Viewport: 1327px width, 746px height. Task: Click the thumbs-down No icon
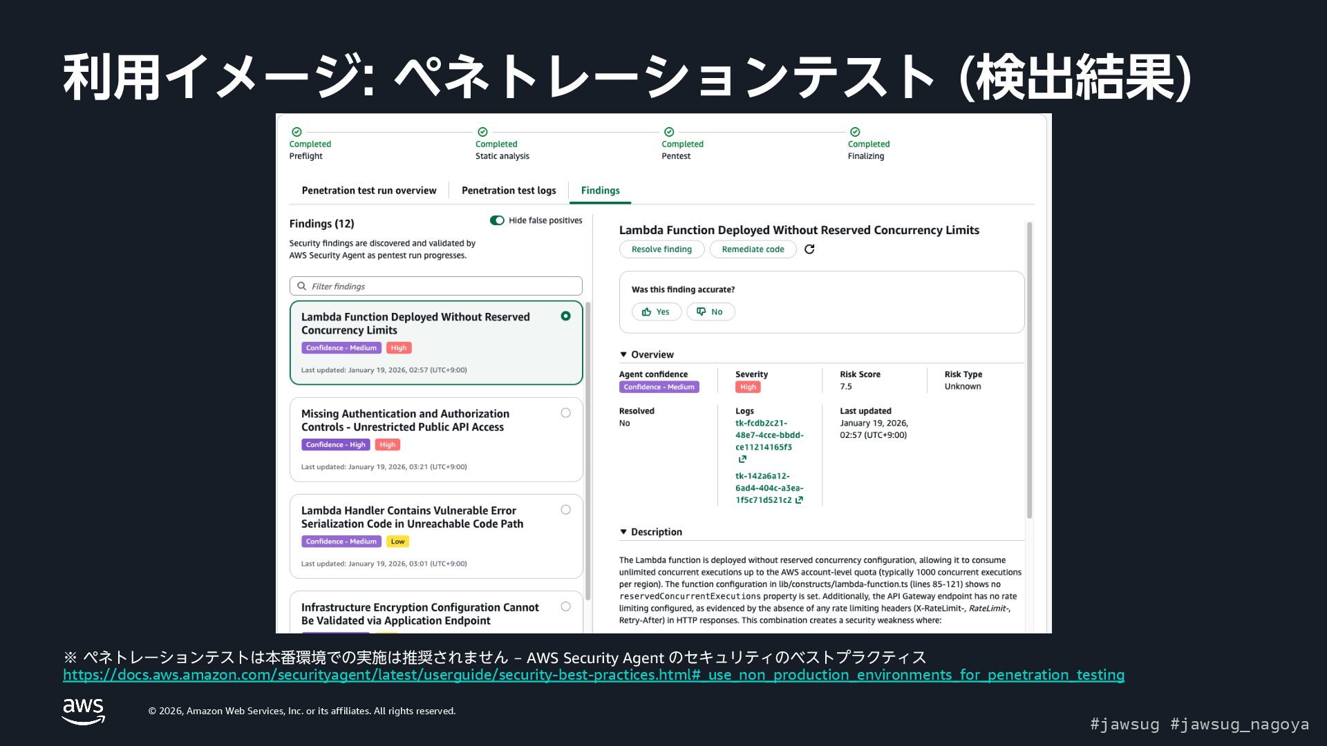(701, 312)
